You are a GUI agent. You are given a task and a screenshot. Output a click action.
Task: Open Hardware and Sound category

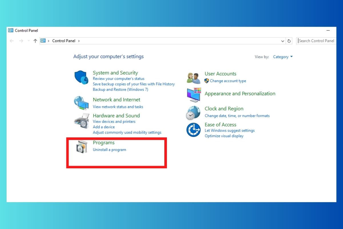pos(116,116)
